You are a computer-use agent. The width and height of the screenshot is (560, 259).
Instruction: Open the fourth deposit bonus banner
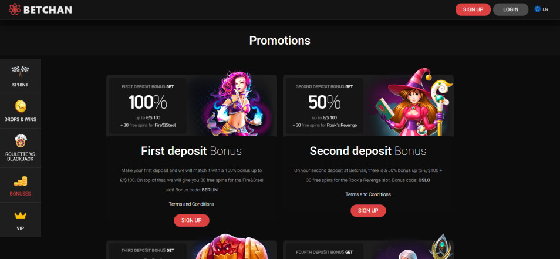(x=368, y=250)
